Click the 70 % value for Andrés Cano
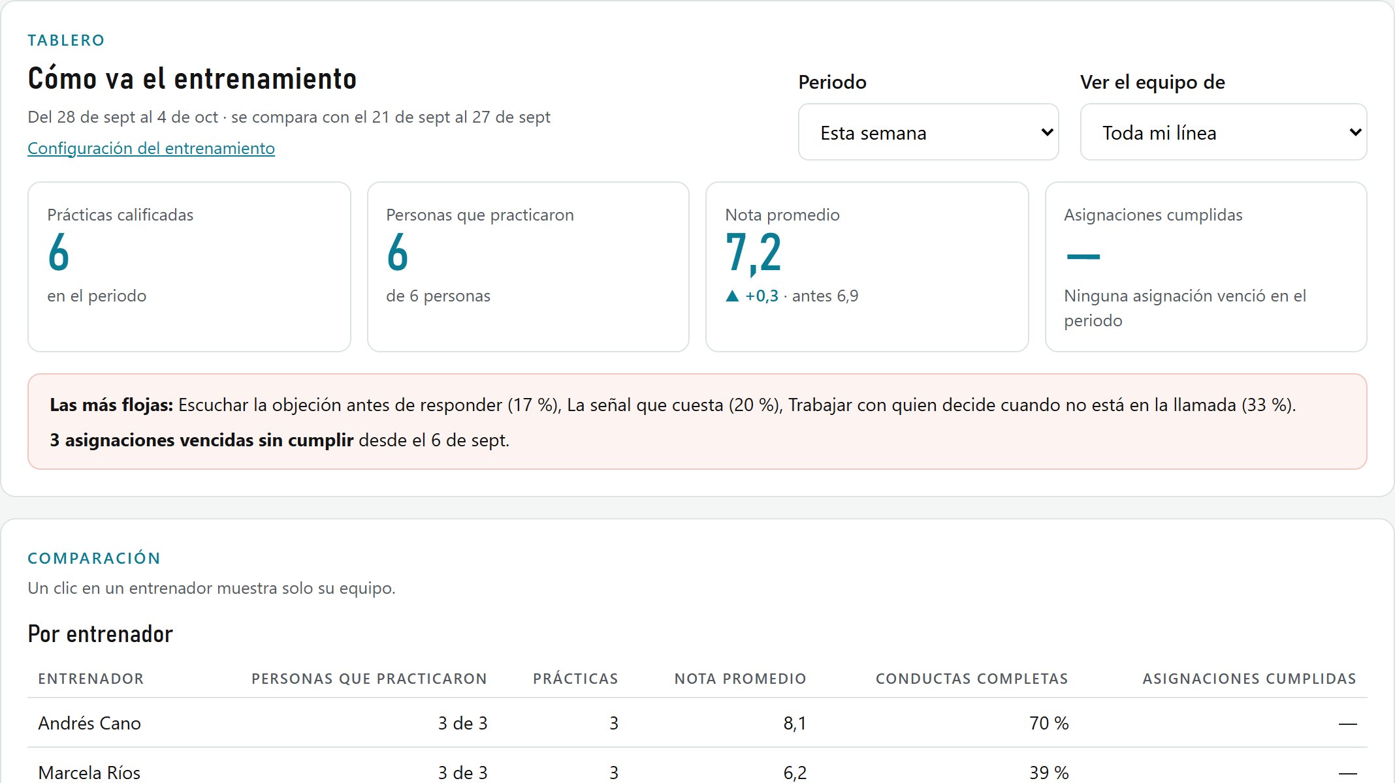 click(x=1049, y=723)
